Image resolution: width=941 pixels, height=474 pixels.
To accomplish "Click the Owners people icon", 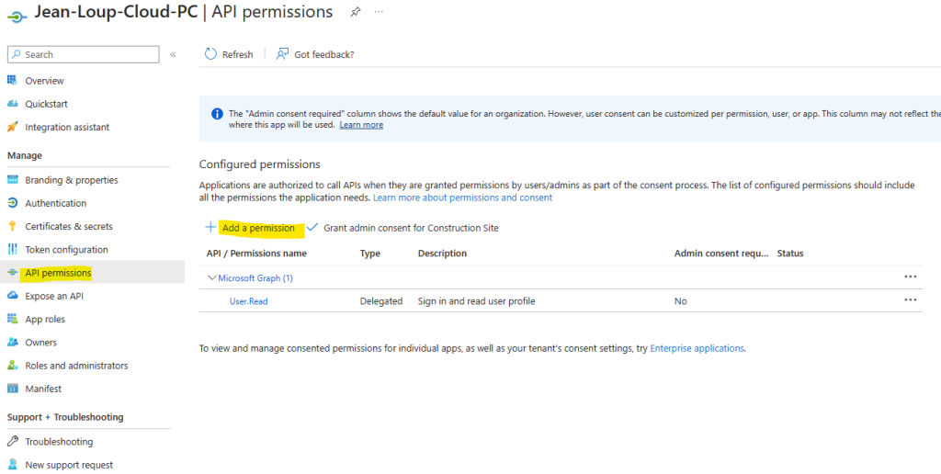I will click(x=13, y=343).
